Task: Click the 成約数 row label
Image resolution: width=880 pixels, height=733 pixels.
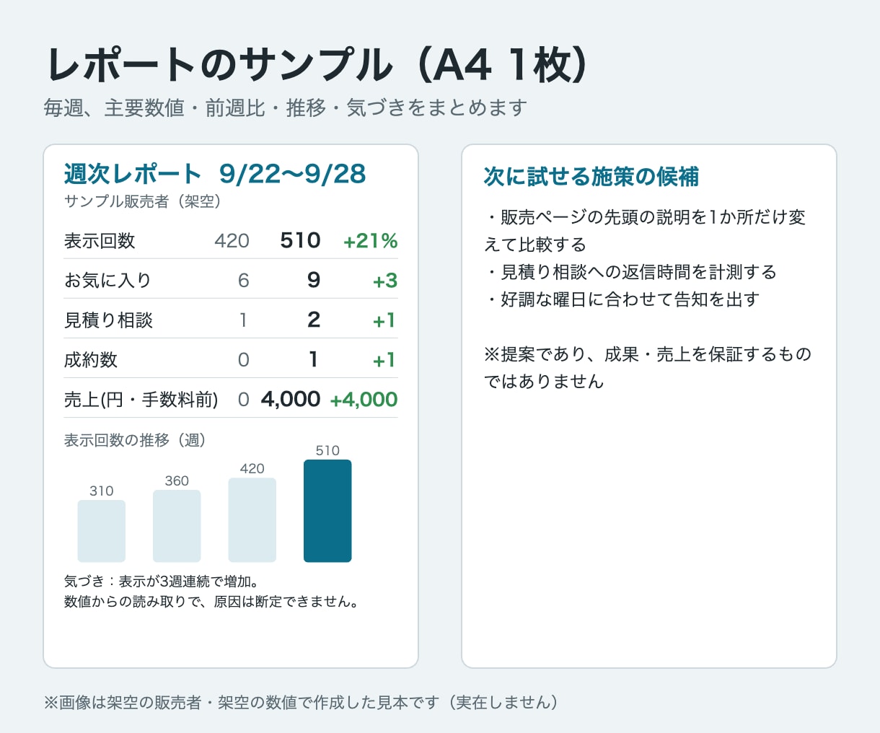Action: click(91, 359)
